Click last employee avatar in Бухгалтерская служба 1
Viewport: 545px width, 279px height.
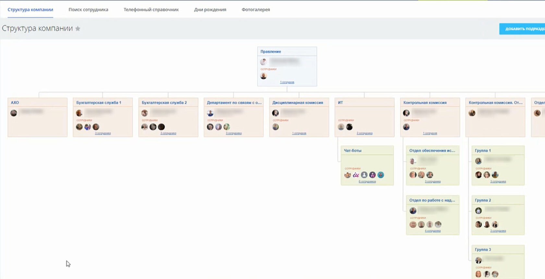(96, 127)
